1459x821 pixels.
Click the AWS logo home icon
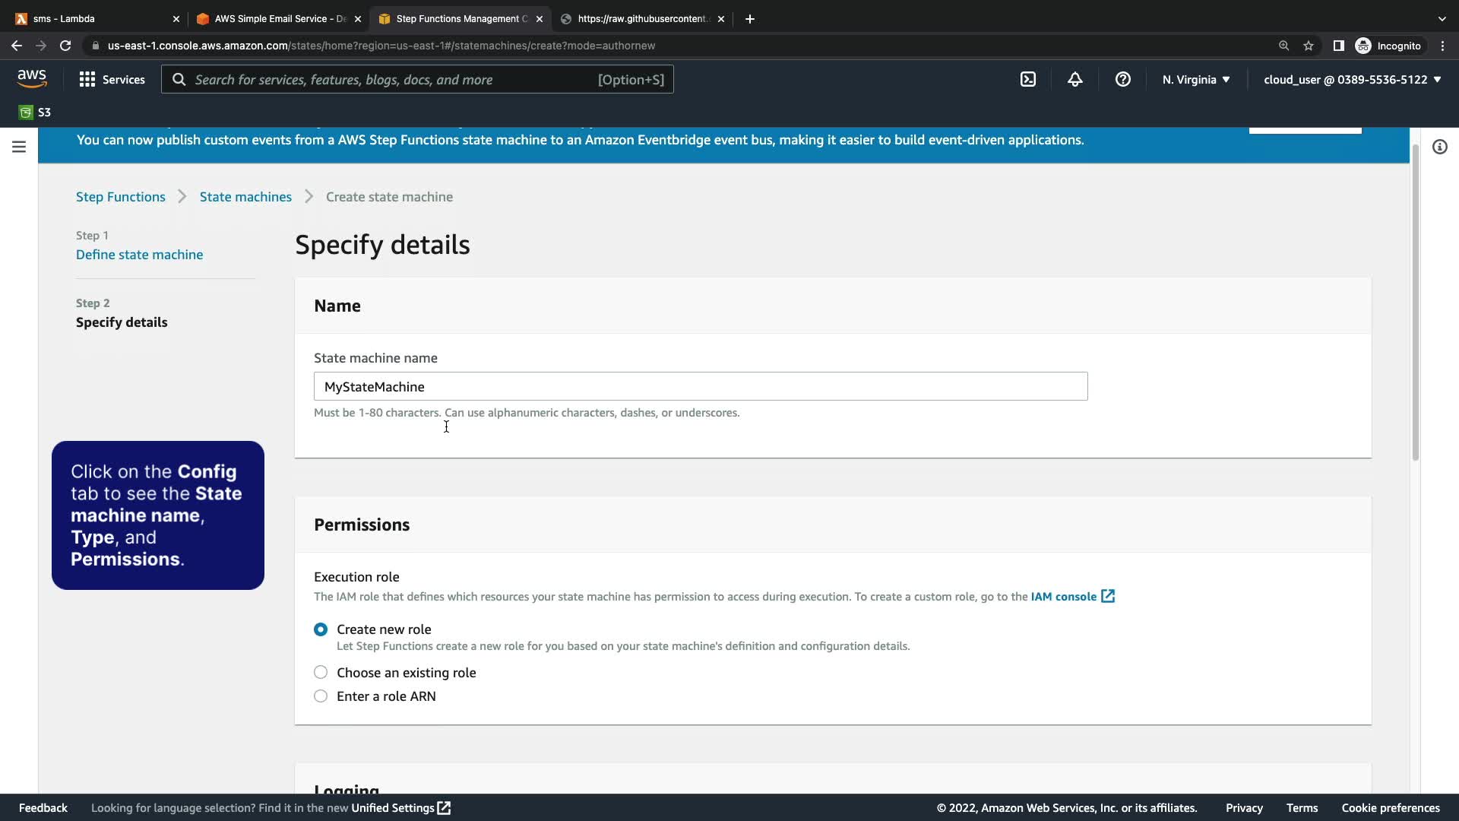pos(32,79)
